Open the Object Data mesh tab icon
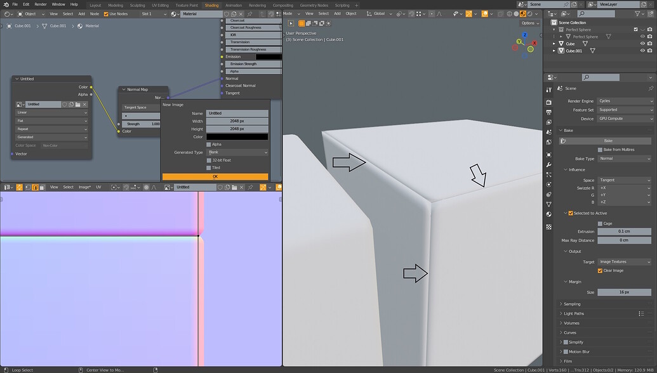 [x=549, y=204]
